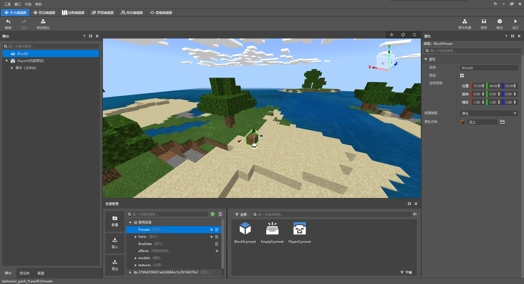Switch to the 地图编辑器 tab
The image size is (524, 284).
pos(73,13)
